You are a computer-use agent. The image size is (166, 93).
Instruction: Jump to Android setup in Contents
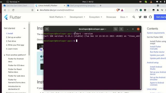click(153, 63)
